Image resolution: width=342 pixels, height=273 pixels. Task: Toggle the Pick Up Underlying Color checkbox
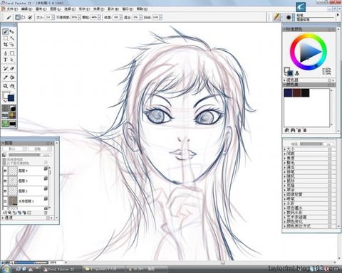4,163
